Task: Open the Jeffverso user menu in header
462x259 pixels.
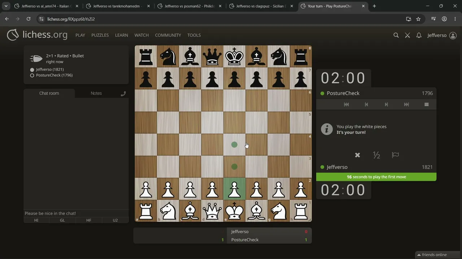Action: coord(442,35)
